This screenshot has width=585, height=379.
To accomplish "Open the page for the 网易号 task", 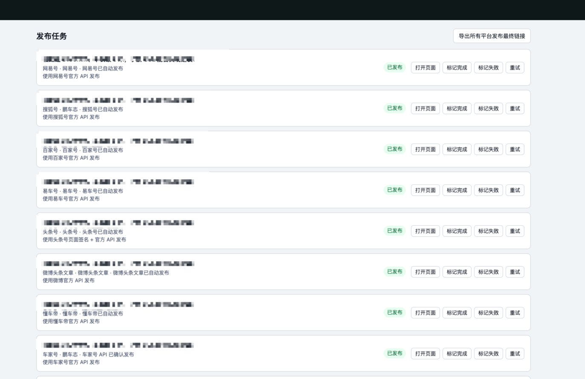I will point(425,68).
